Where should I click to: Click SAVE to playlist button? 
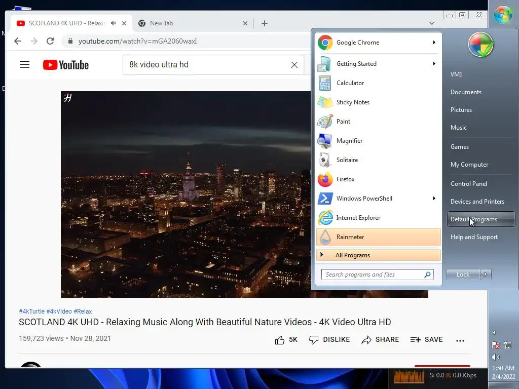pyautogui.click(x=426, y=340)
